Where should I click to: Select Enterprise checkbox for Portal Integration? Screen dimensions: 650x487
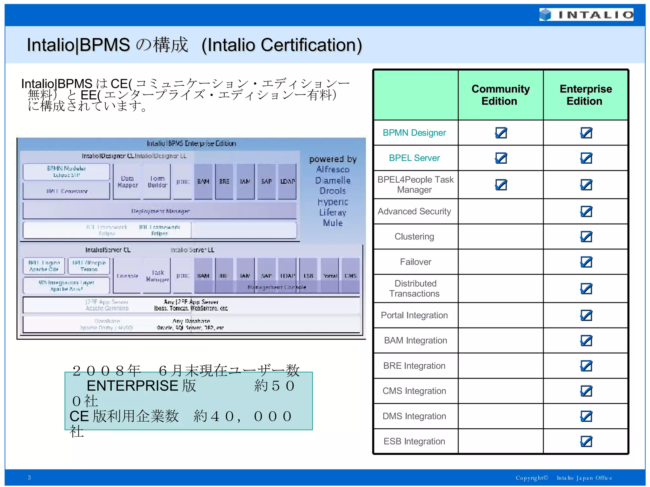586,315
